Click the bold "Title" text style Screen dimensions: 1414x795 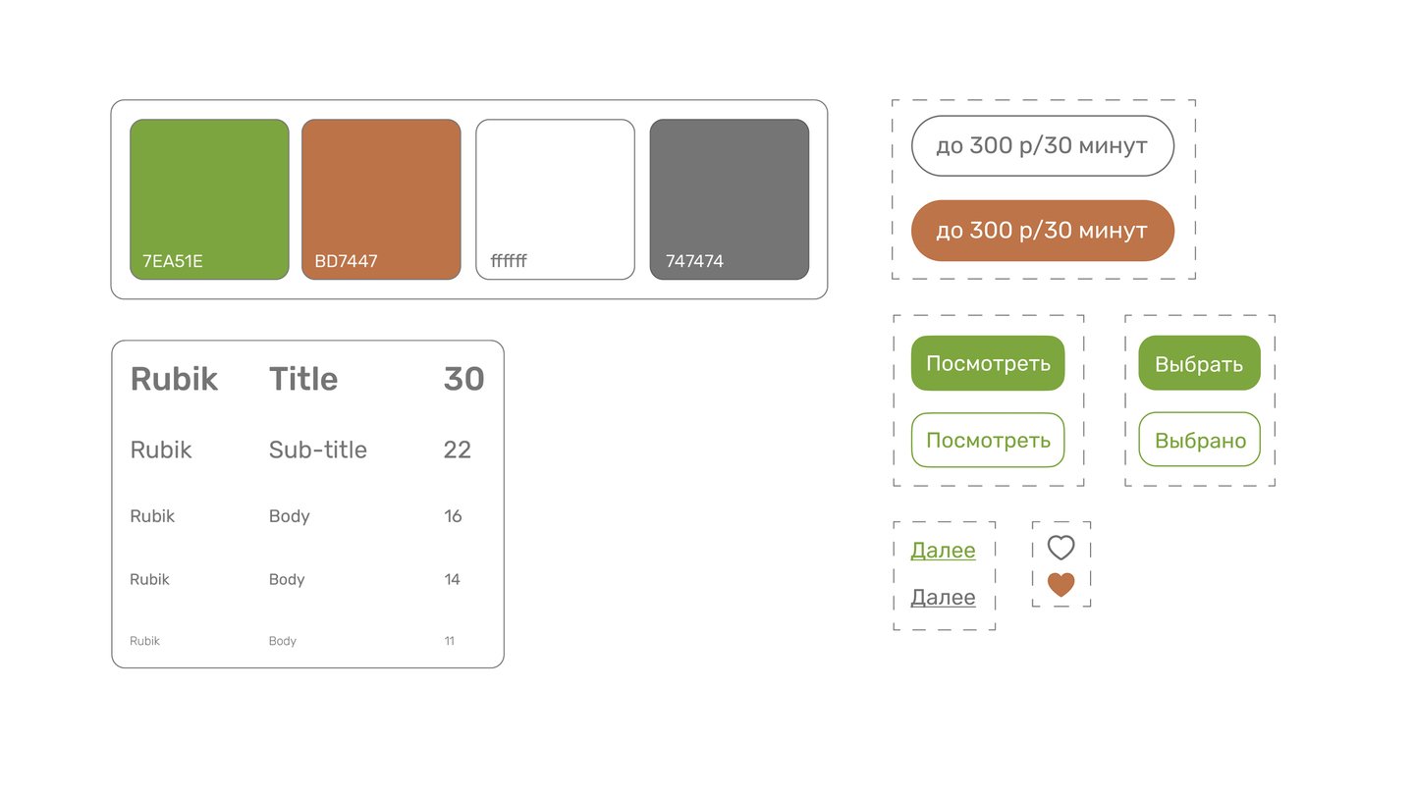tap(303, 380)
